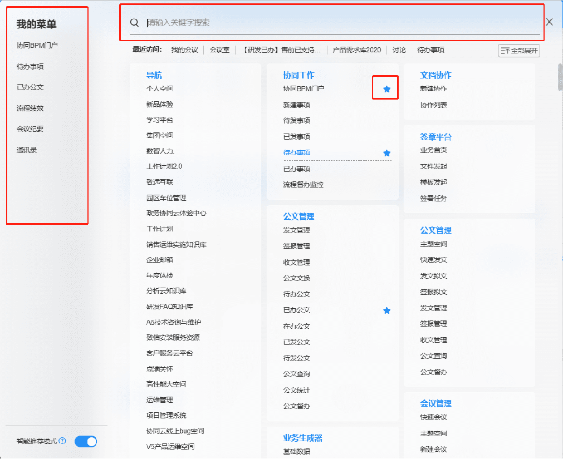Open 研发FAQ知识库 entry
The height and width of the screenshot is (459, 563).
(170, 307)
